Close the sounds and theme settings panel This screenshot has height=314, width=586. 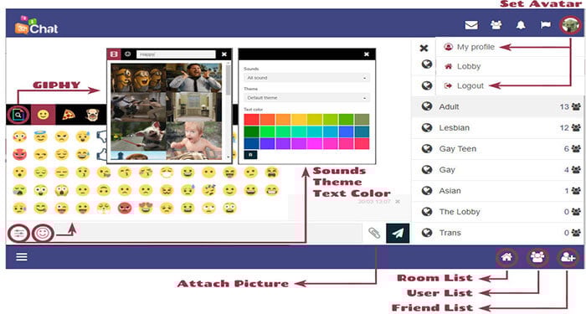click(x=367, y=54)
